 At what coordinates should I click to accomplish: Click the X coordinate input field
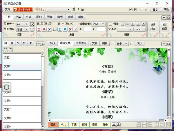pos(88,29)
